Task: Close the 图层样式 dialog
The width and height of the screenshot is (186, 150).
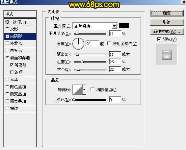Action: pos(184,2)
